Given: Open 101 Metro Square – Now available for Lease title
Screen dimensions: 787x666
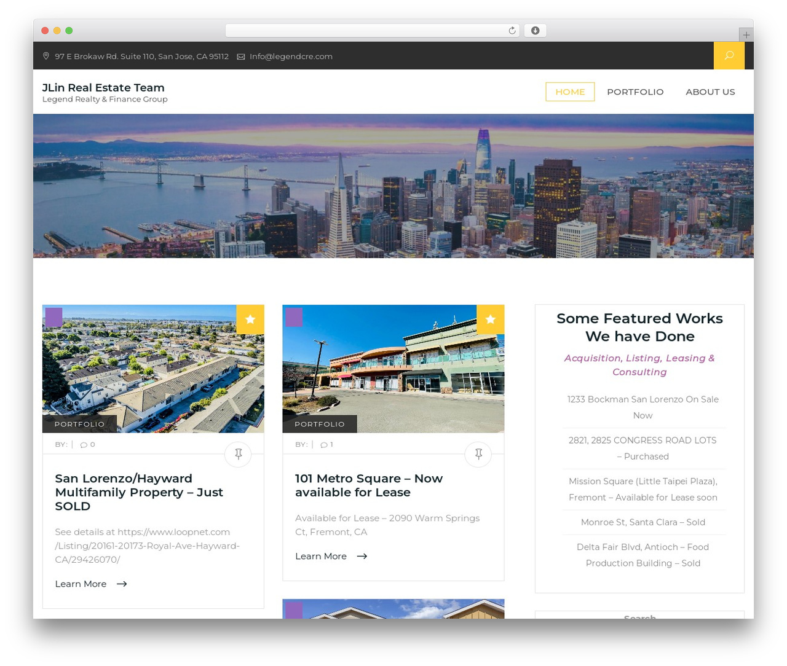Looking at the screenshot, I should pos(369,485).
